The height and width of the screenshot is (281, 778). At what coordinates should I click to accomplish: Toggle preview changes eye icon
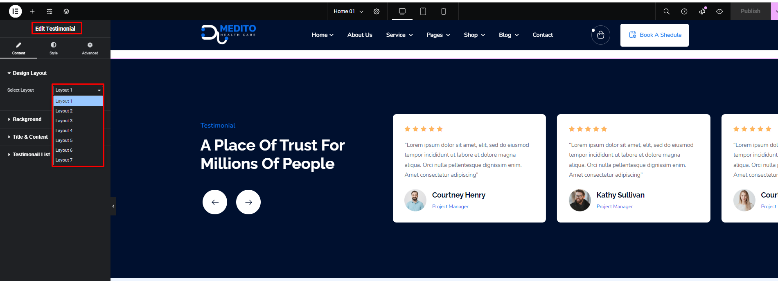719,11
